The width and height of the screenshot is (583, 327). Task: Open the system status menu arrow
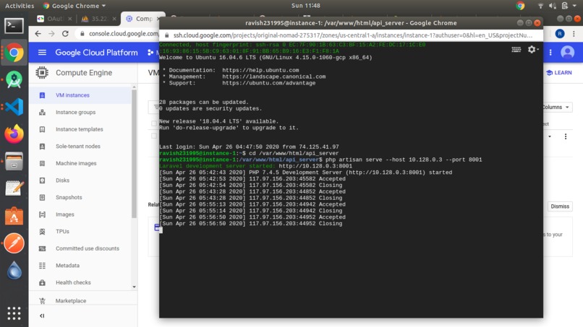pos(574,6)
